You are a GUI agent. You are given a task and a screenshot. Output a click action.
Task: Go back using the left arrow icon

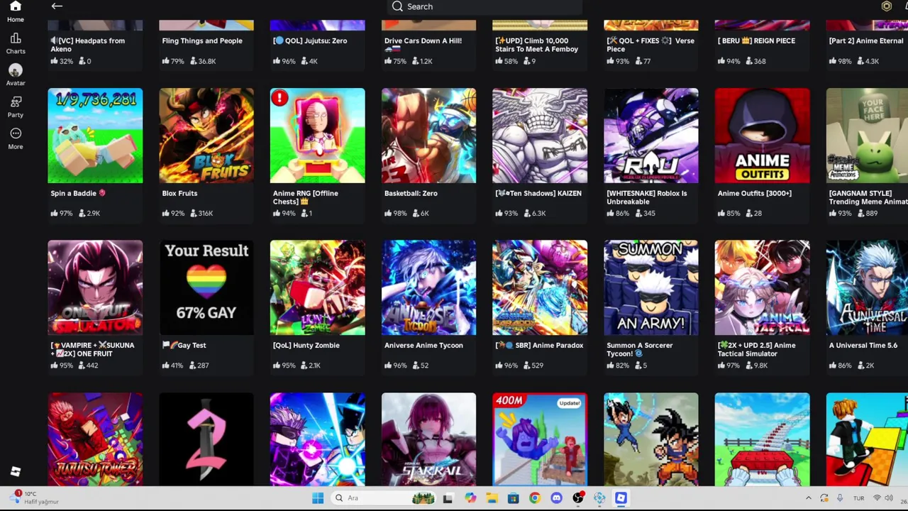[57, 6]
